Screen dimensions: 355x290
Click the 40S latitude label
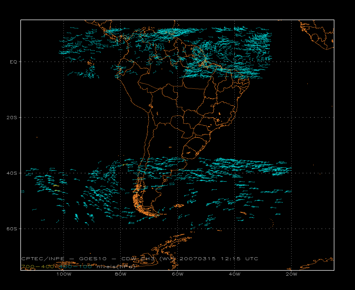12,173
